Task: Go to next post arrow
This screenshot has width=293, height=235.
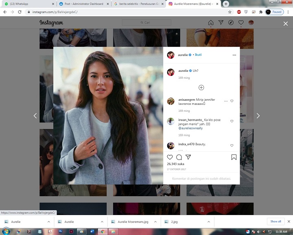Action: [258, 116]
